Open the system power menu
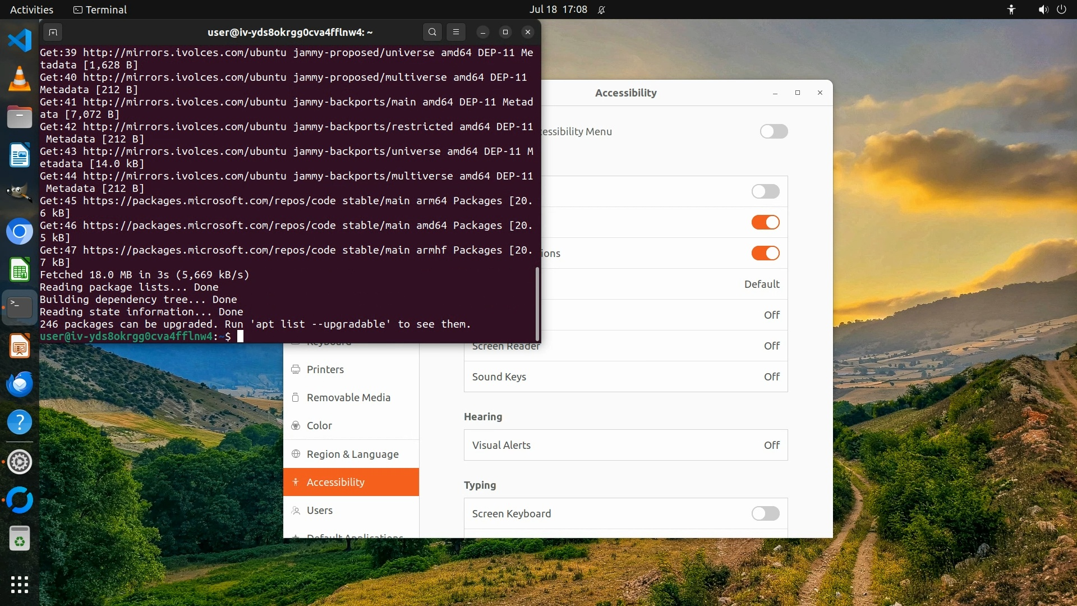Image resolution: width=1077 pixels, height=606 pixels. click(x=1061, y=10)
